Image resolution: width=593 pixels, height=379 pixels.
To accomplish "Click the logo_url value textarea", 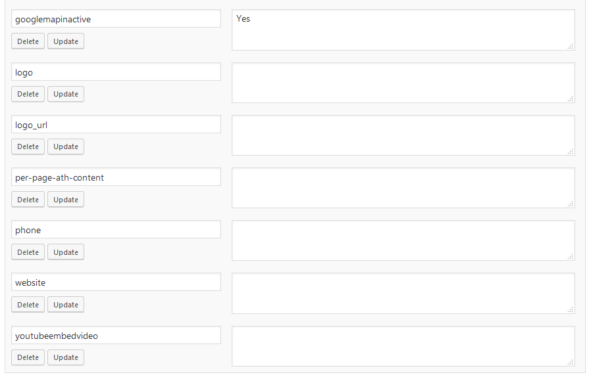I will pyautogui.click(x=403, y=135).
